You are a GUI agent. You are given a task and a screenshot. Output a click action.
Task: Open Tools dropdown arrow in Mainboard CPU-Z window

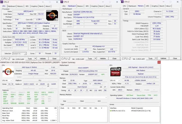(95, 58)
